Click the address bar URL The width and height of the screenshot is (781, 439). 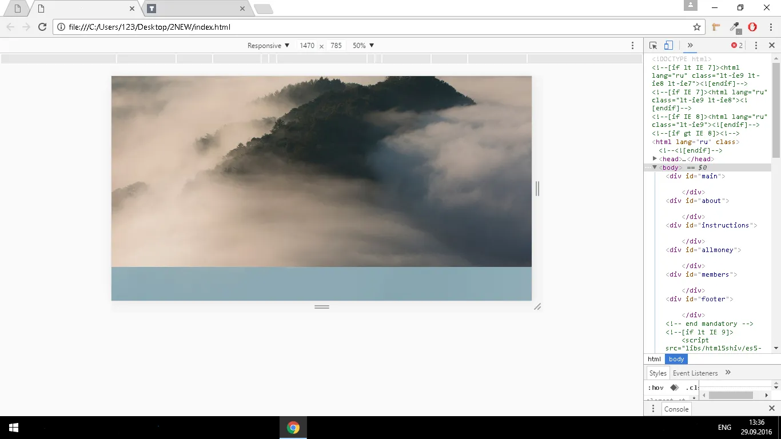tap(150, 27)
